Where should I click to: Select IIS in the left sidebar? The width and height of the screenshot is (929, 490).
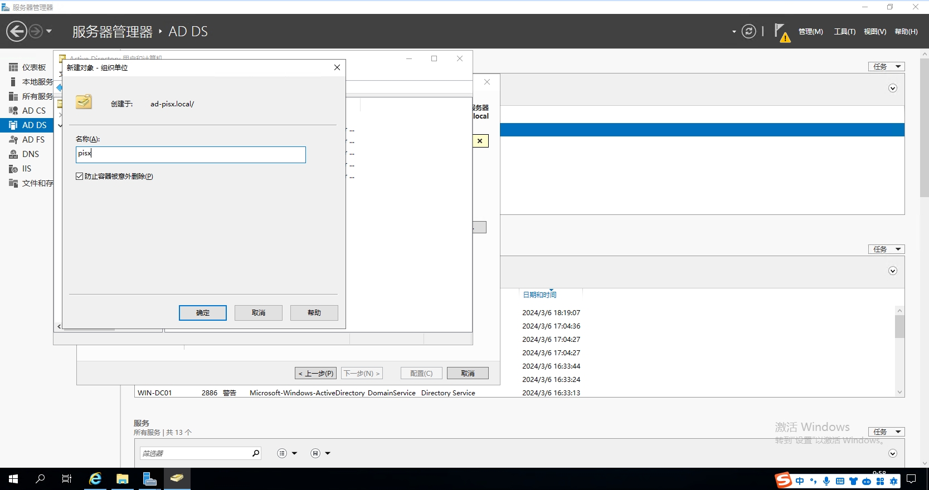[x=26, y=169]
